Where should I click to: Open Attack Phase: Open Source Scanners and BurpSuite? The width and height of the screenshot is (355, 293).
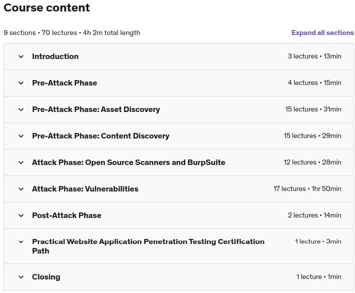coord(129,162)
